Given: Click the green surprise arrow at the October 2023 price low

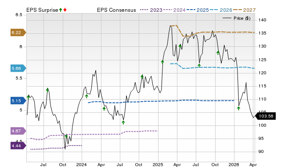Looking at the screenshot, I should pos(66,136).
